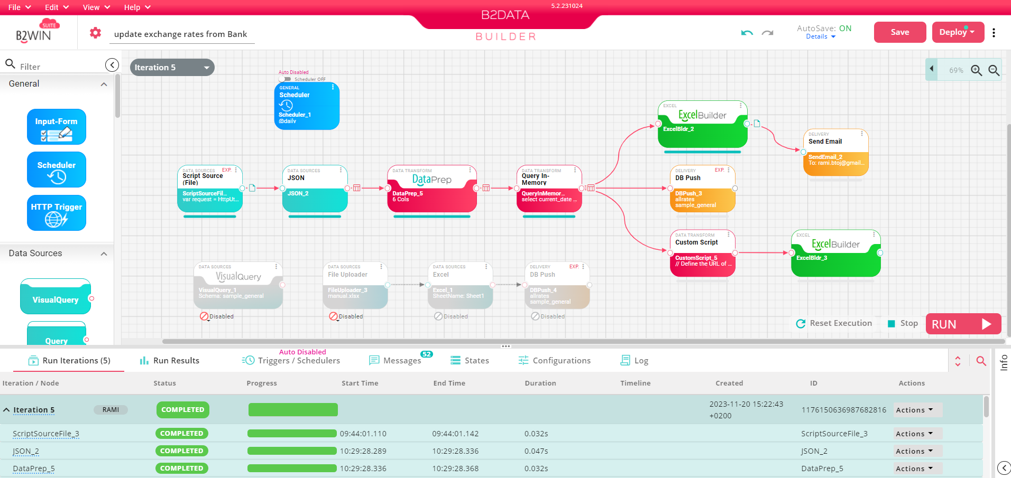
Task: Open the Help menu
Action: pyautogui.click(x=137, y=7)
